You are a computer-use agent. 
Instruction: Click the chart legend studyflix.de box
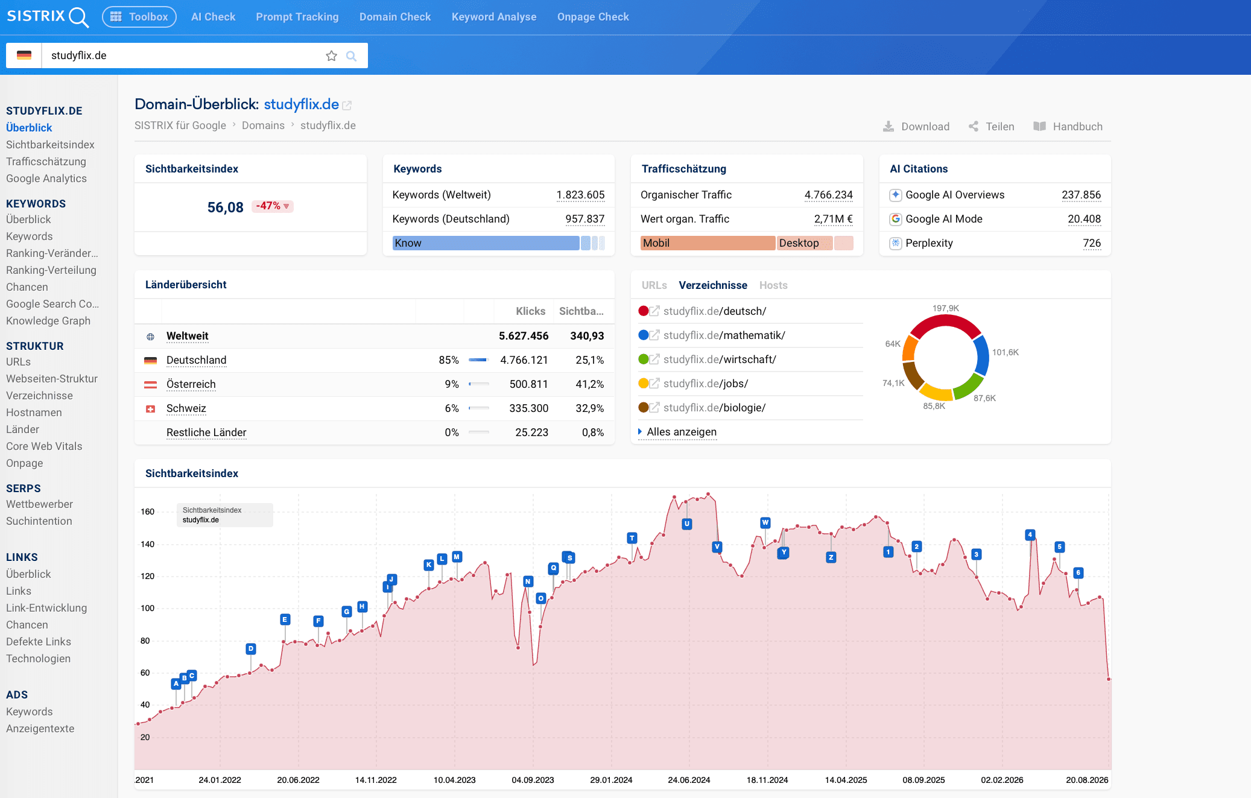(x=224, y=515)
